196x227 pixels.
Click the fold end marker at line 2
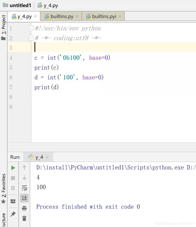31,37
